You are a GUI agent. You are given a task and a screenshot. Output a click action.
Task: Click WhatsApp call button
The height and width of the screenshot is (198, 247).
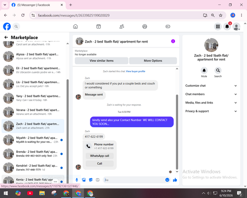[x=100, y=156]
